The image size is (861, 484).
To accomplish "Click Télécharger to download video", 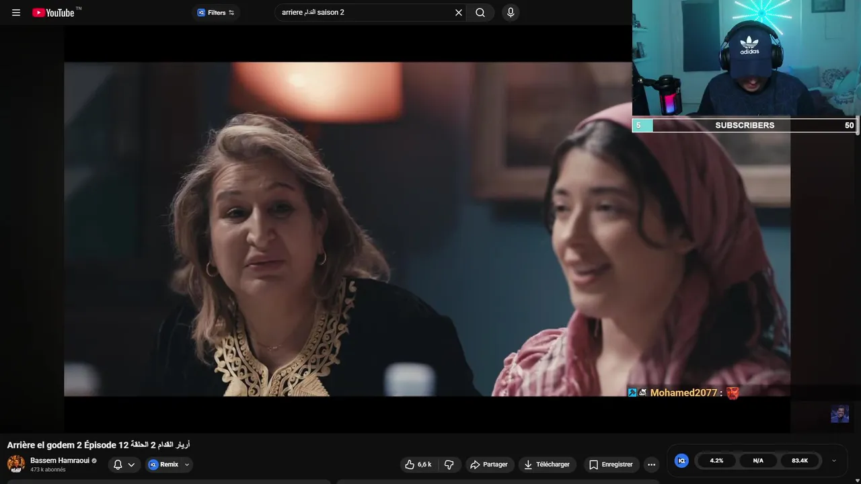I will click(x=547, y=465).
